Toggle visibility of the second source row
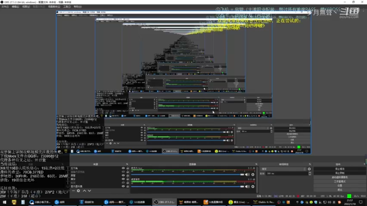The image size is (367, 206). (123, 172)
